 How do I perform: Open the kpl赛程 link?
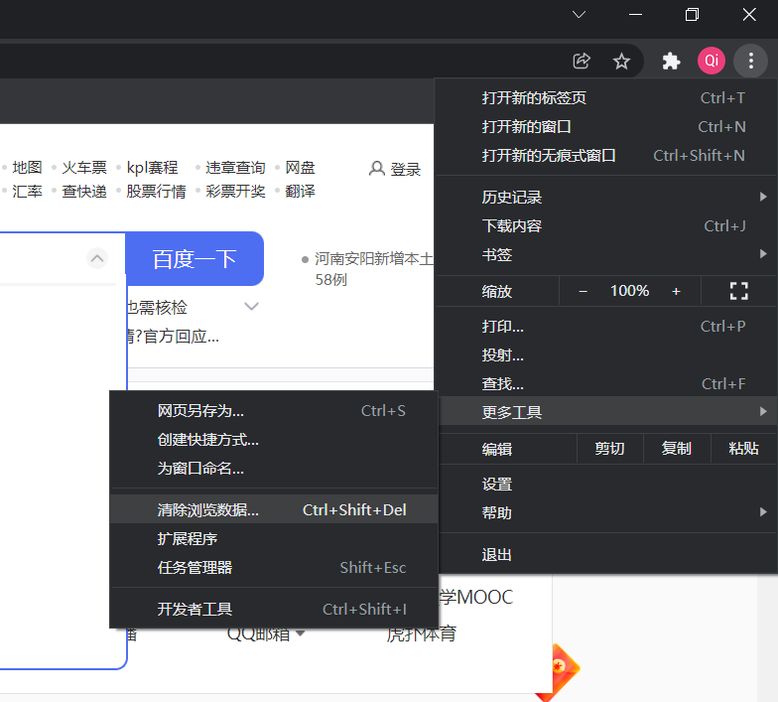[x=152, y=167]
